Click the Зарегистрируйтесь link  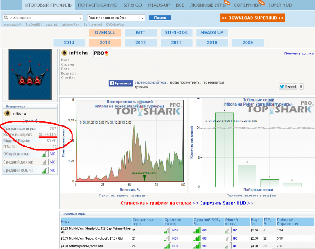click(x=150, y=82)
